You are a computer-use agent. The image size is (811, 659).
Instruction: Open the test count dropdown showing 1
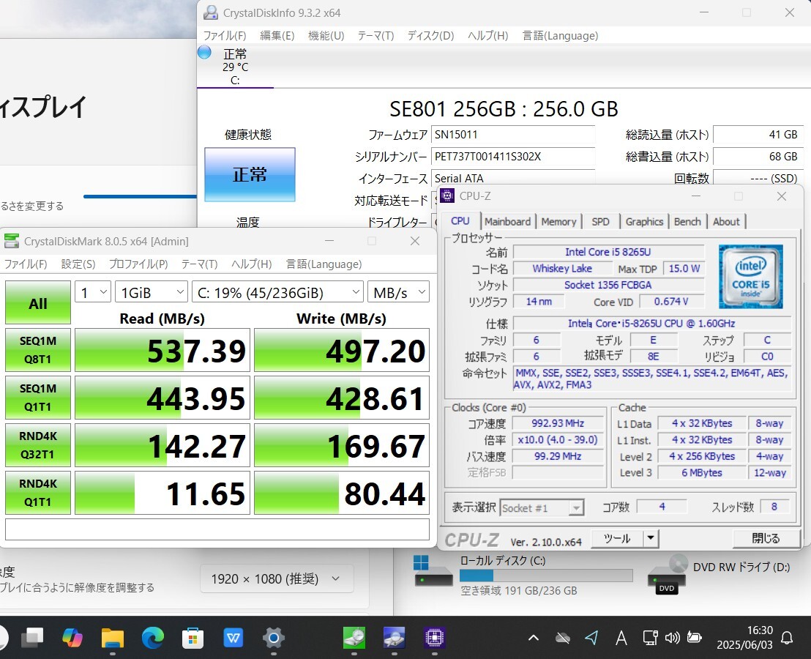tap(93, 292)
